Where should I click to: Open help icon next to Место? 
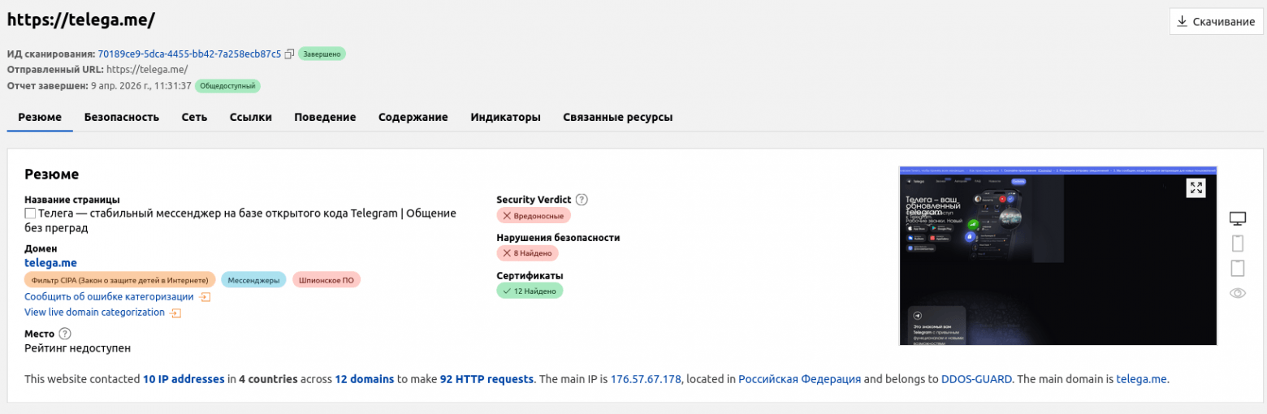pos(65,334)
